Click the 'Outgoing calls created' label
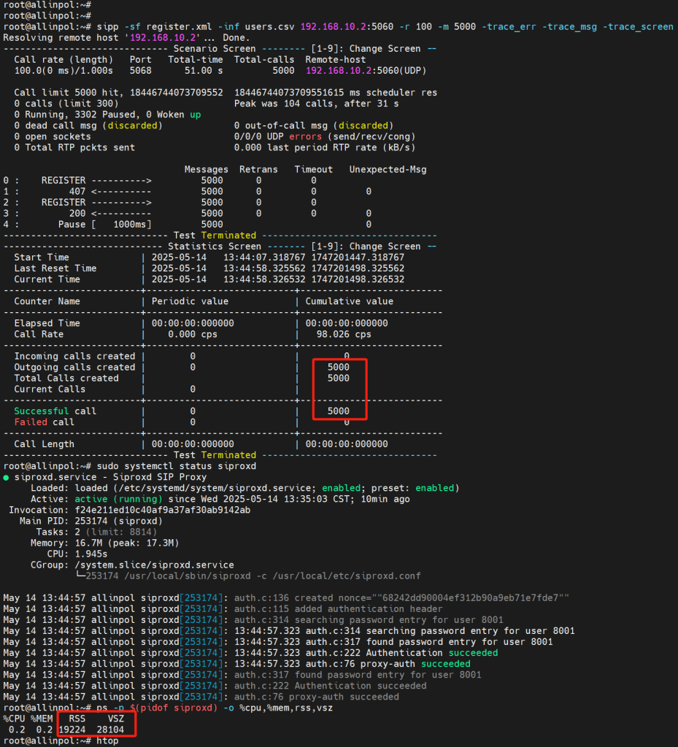Viewport: 678px width, 747px height. 74,368
